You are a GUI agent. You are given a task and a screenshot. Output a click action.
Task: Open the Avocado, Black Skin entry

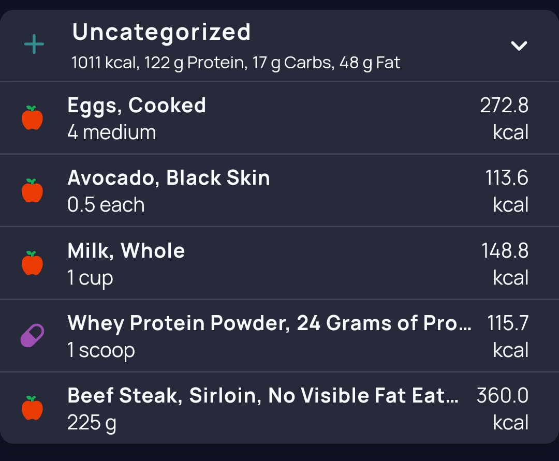point(279,190)
